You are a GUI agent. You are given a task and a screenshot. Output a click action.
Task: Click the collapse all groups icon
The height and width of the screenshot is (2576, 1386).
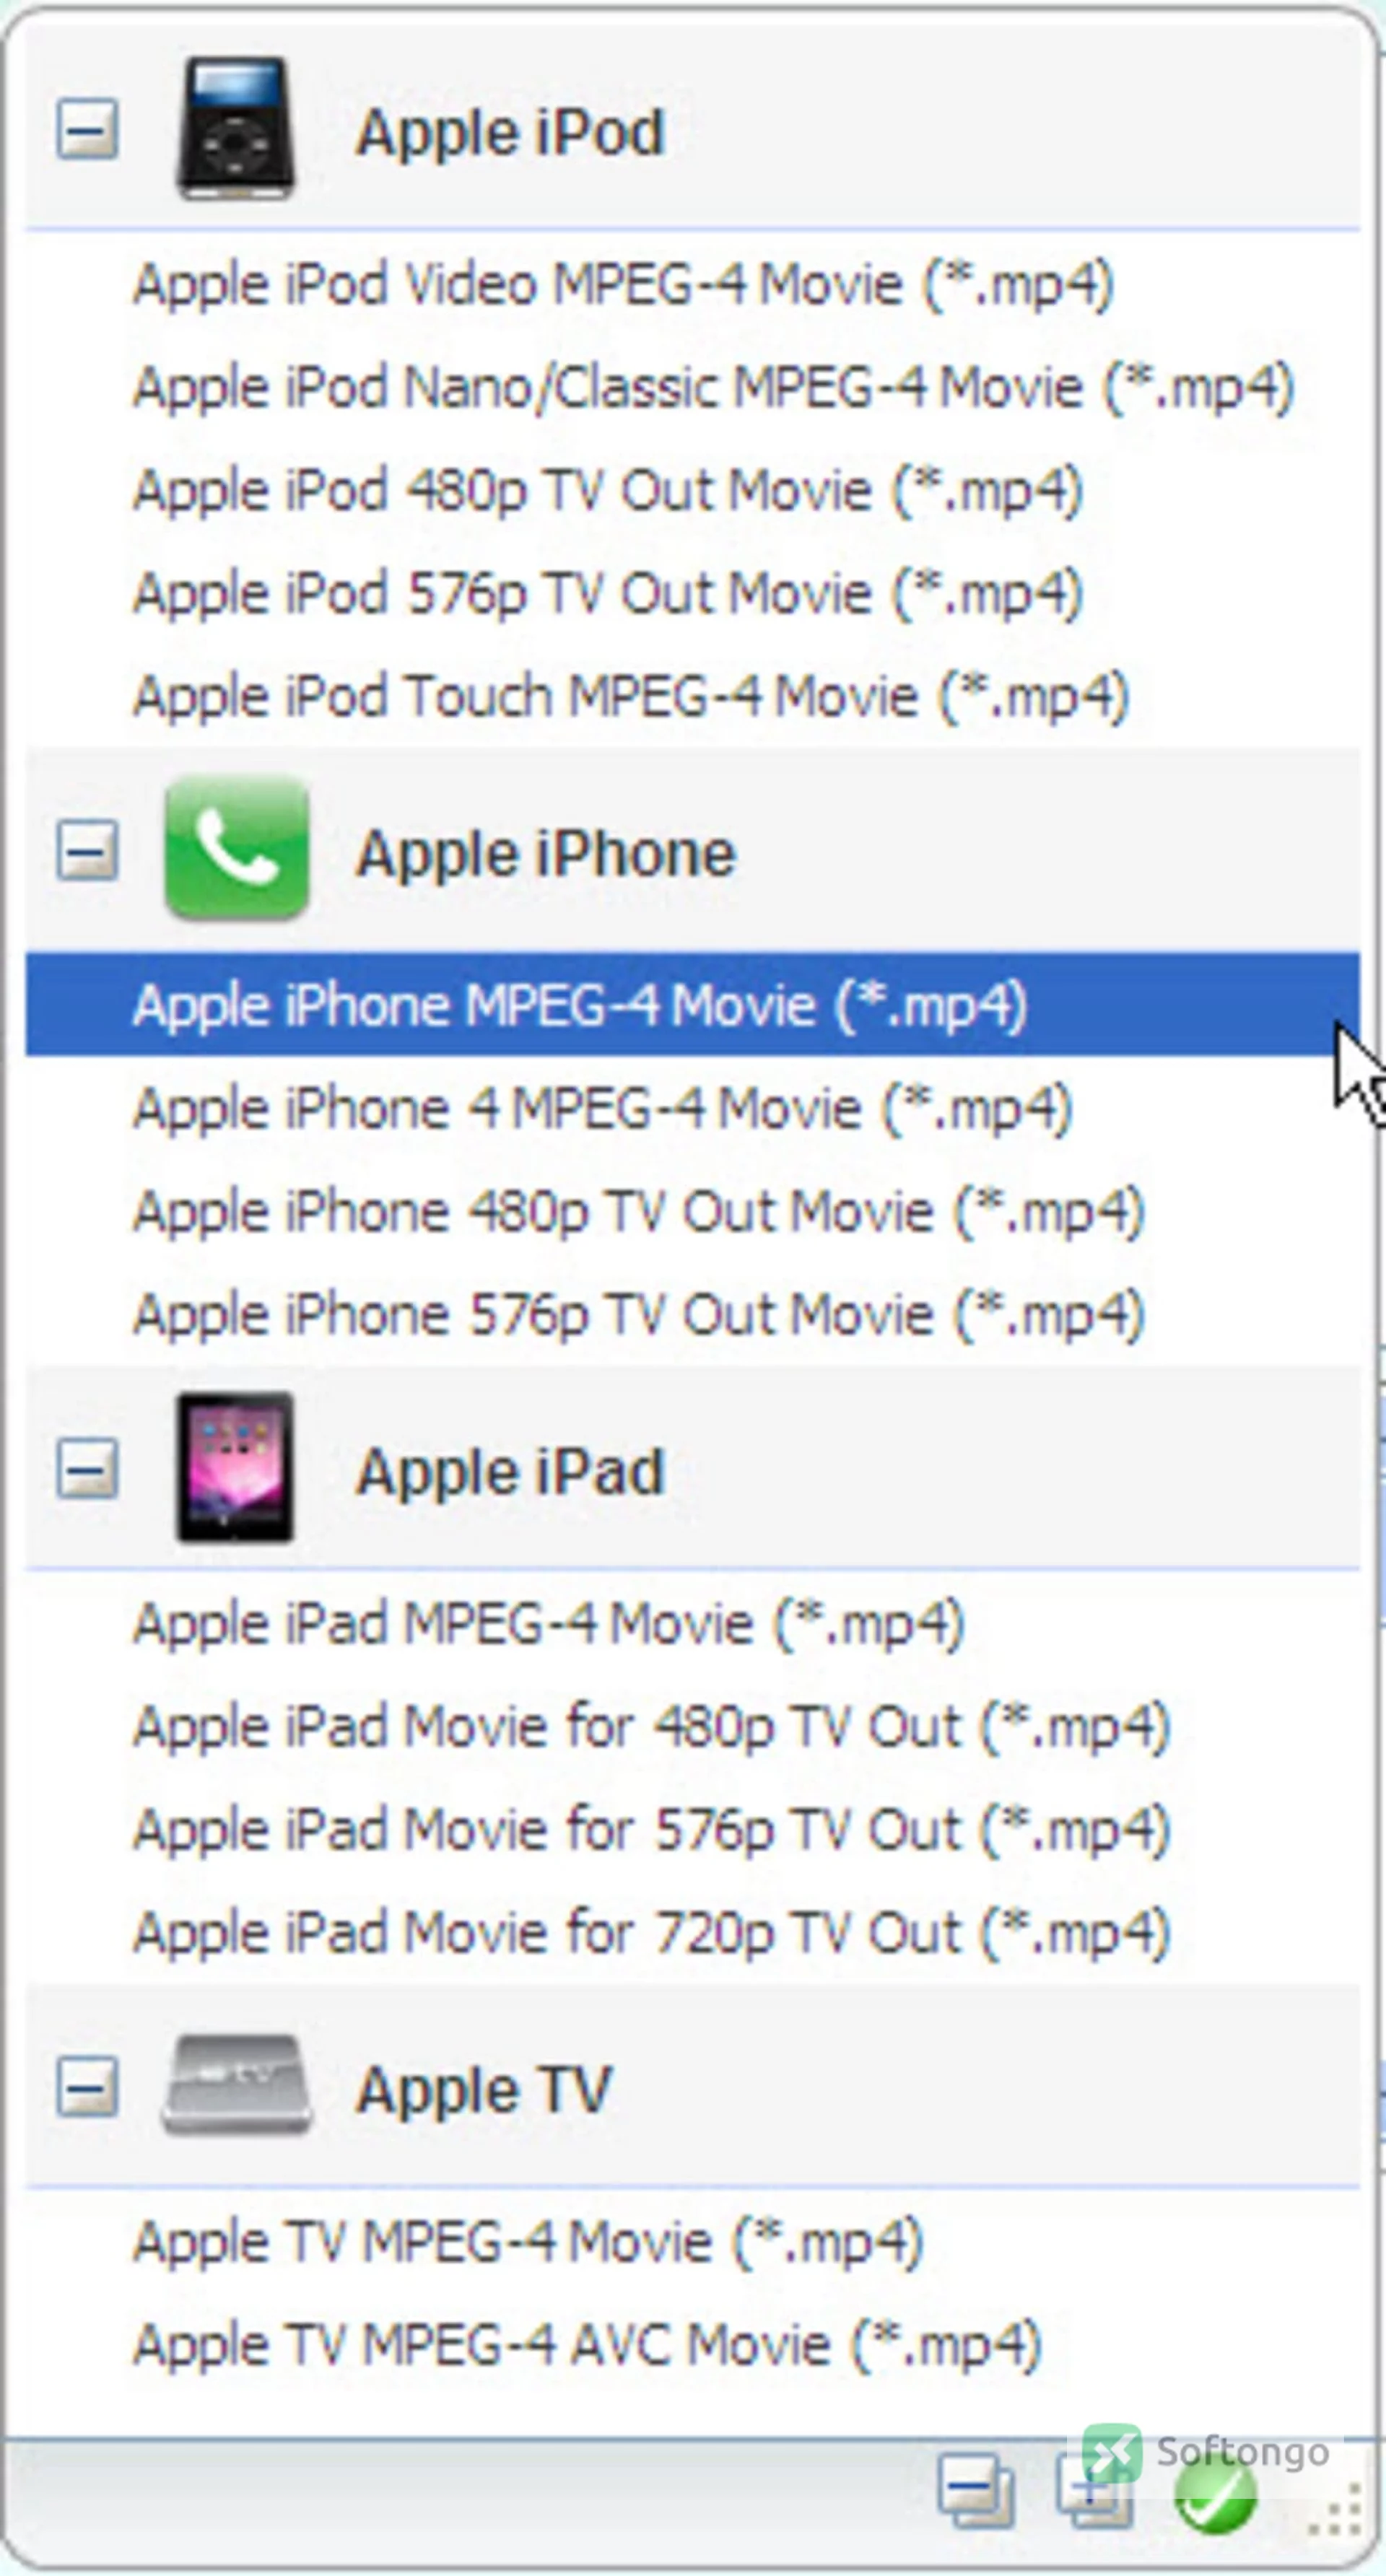point(976,2490)
